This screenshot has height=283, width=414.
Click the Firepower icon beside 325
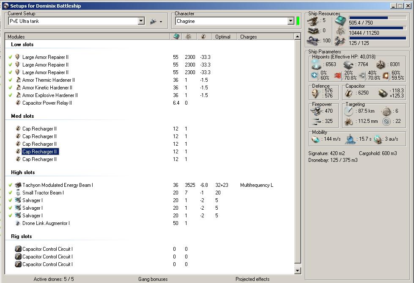pos(316,122)
